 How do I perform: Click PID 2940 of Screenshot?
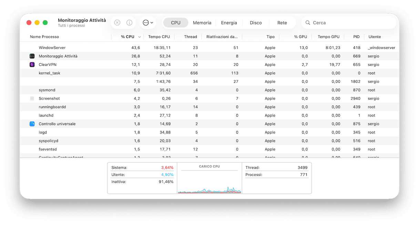pyautogui.click(x=356, y=98)
